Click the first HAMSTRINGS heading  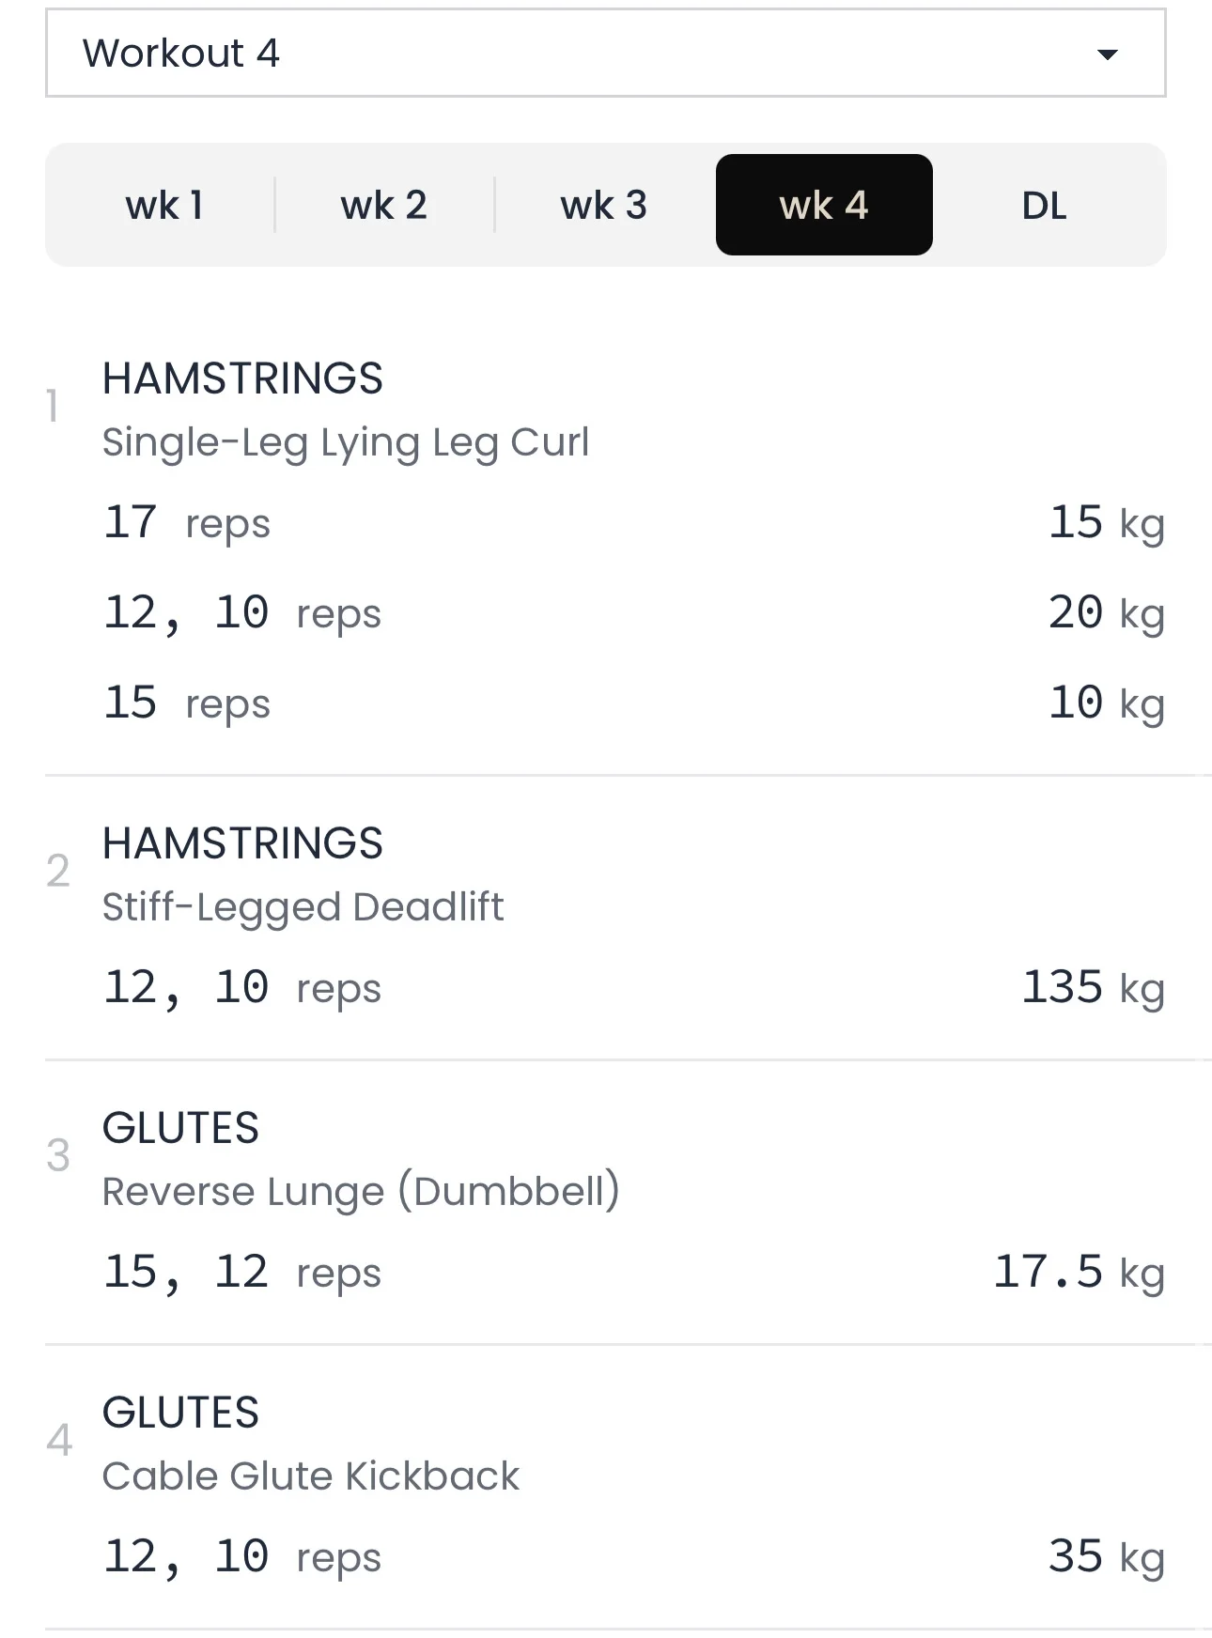tap(242, 379)
